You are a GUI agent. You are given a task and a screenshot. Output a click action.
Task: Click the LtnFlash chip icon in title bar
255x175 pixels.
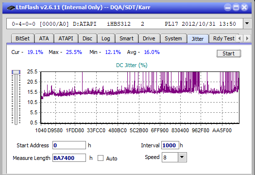(11, 7)
